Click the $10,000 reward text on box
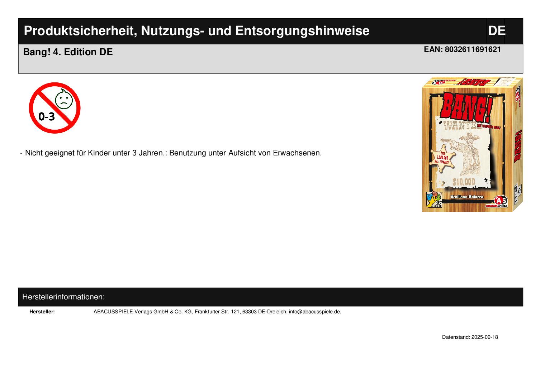The width and height of the screenshot is (545, 385). click(x=463, y=182)
